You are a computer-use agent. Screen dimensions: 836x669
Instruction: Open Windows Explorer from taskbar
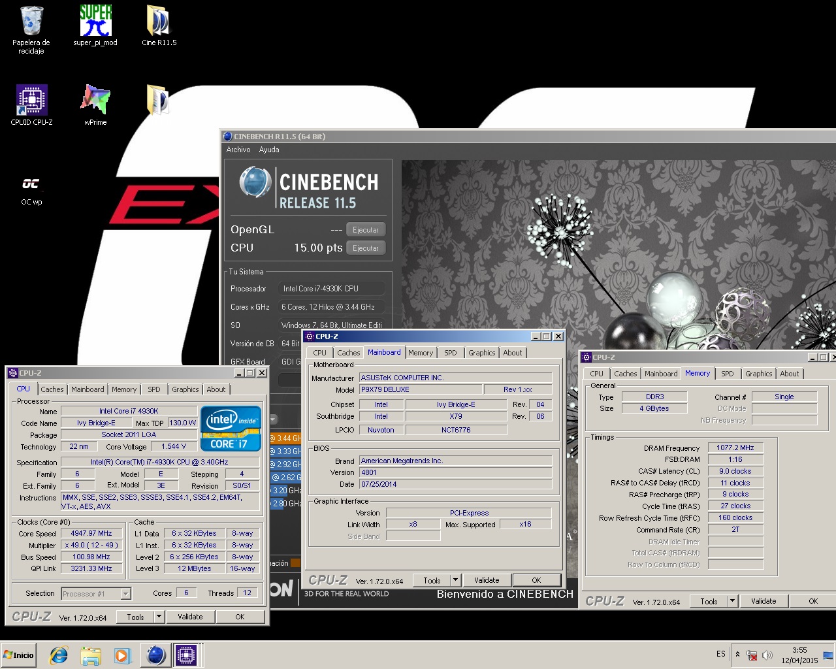91,655
